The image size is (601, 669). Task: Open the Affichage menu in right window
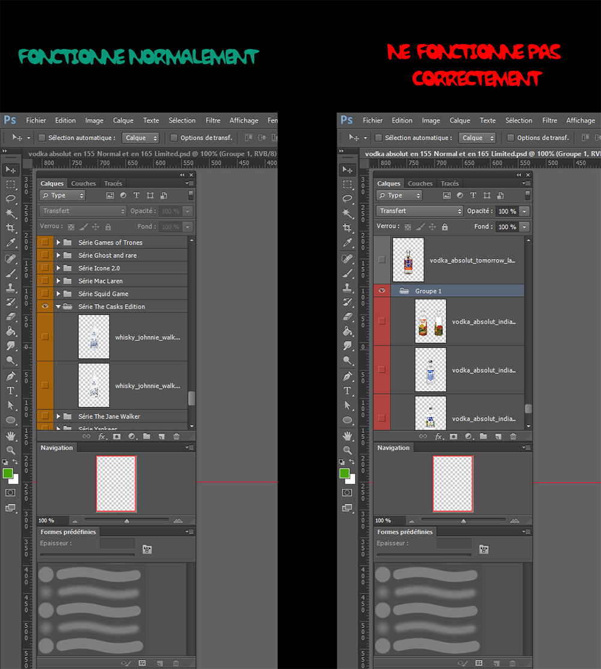pyautogui.click(x=581, y=120)
